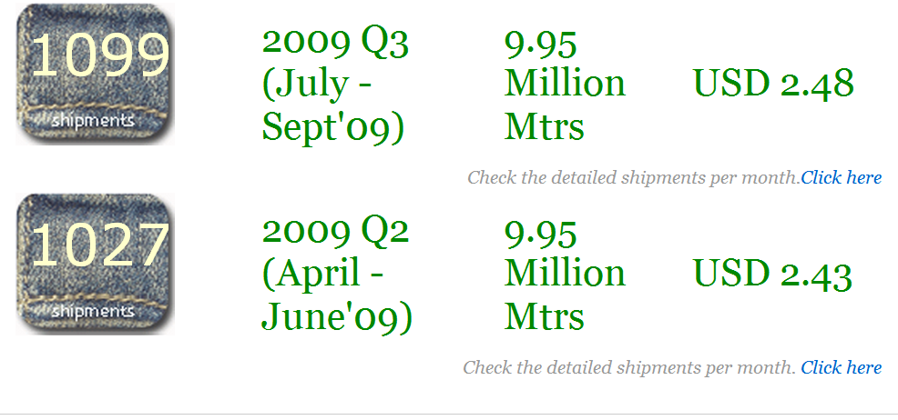Click the 9.95 value in Q2 row

(x=540, y=234)
